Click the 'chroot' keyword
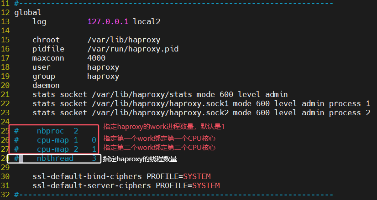 pos(46,40)
